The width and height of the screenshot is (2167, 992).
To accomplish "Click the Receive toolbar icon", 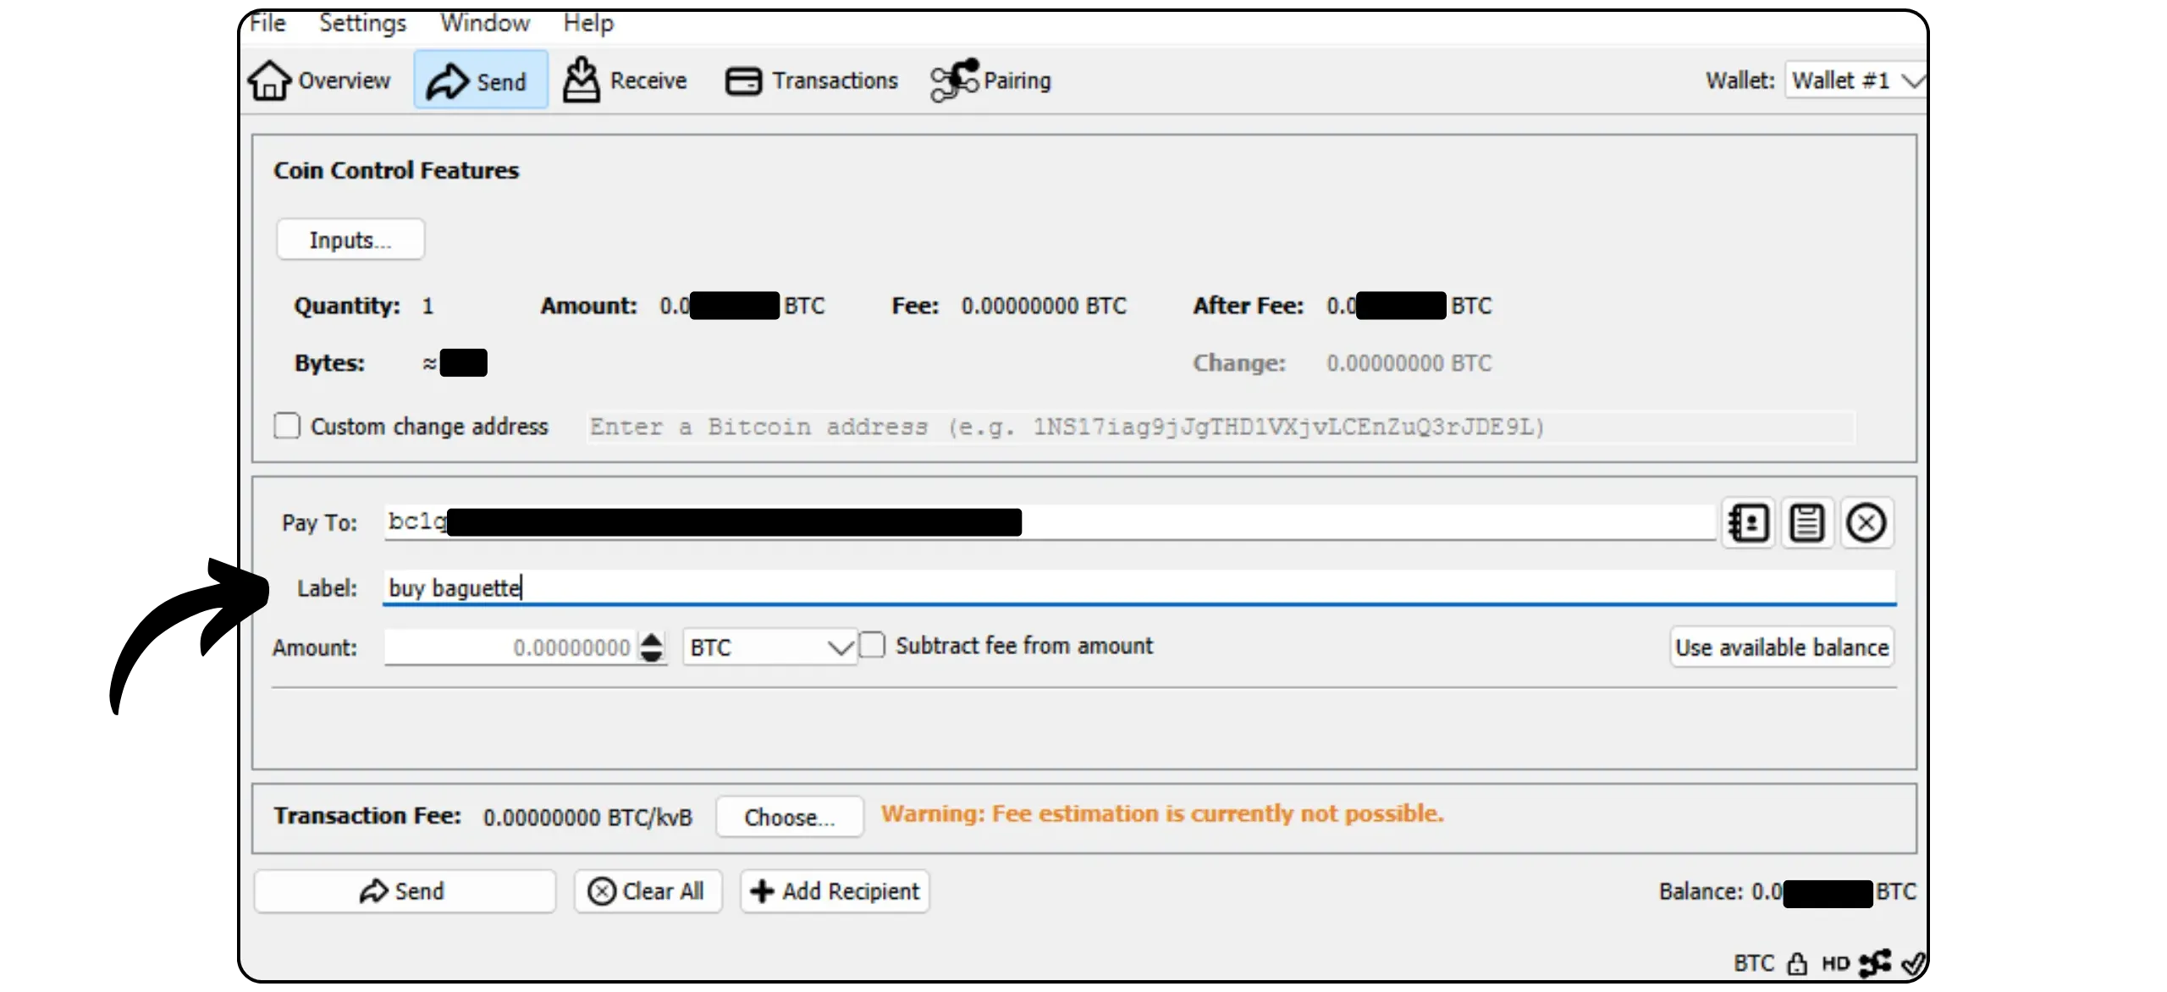I will (x=582, y=80).
